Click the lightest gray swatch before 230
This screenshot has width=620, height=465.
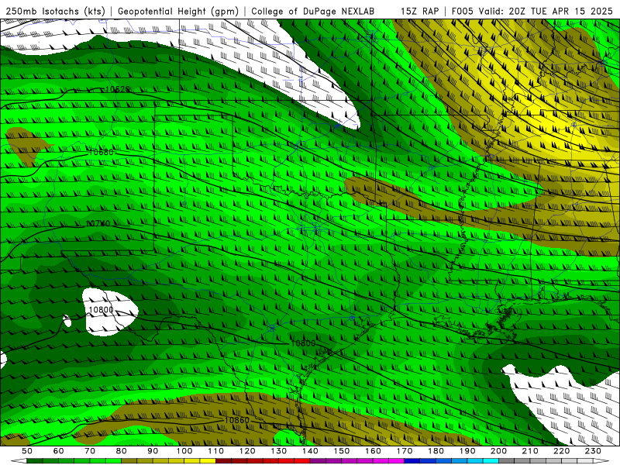585,461
